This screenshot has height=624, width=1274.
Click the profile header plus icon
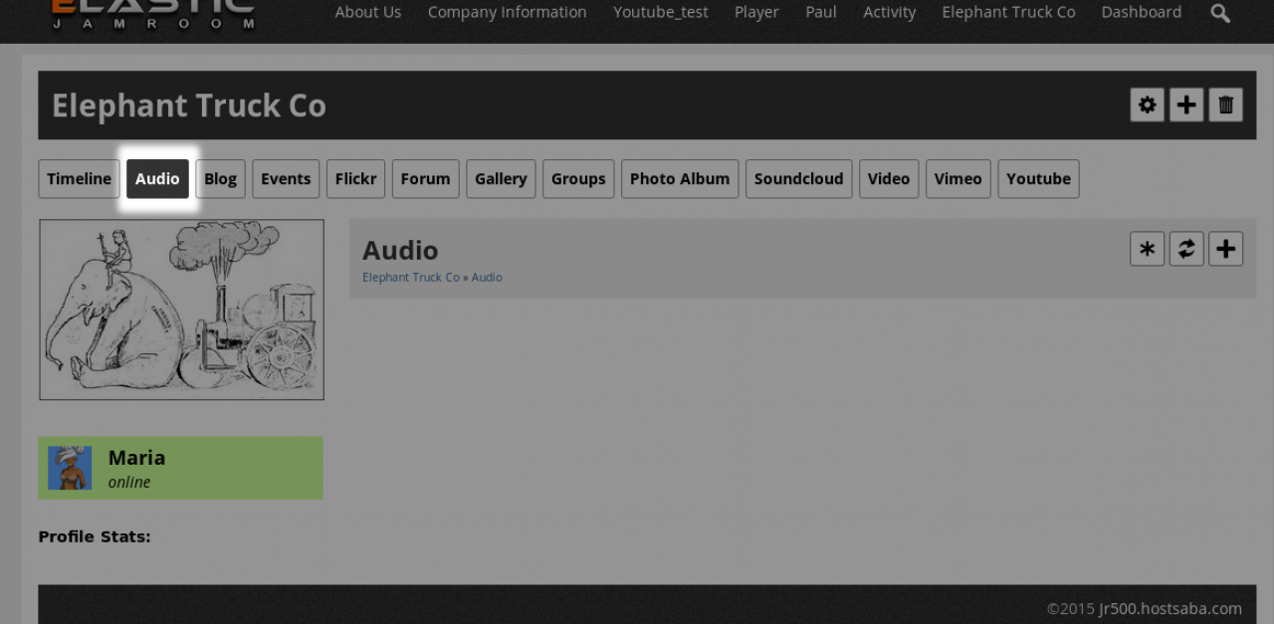click(1186, 104)
